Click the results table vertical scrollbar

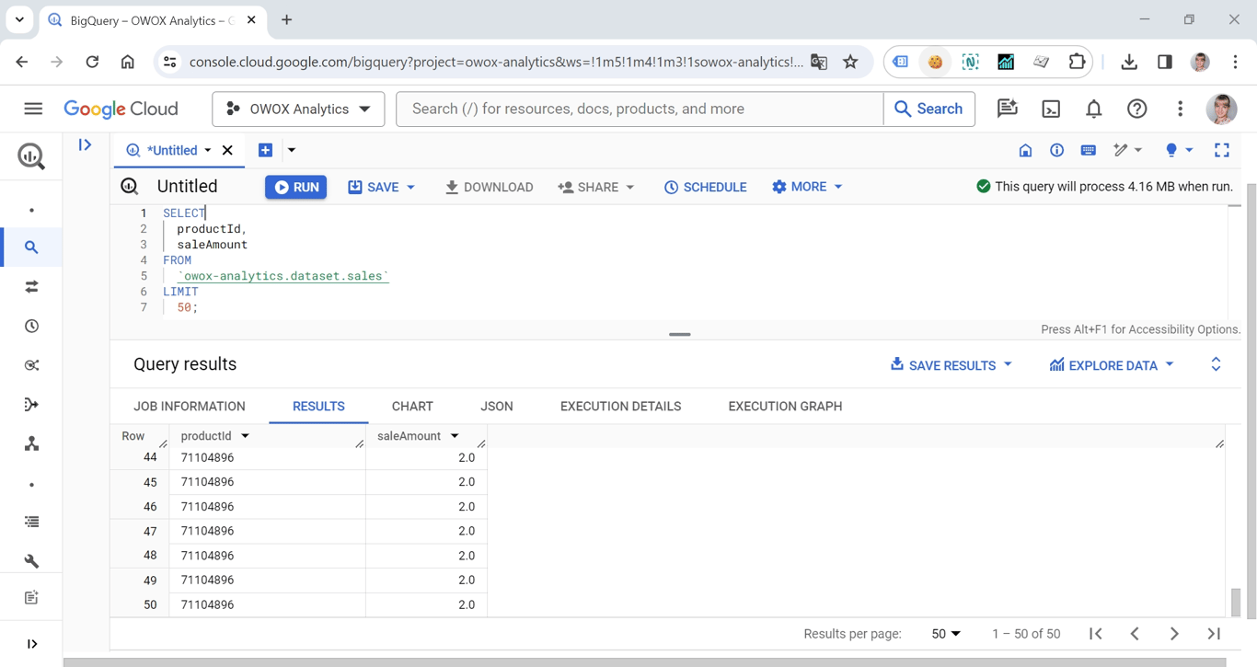1236,602
